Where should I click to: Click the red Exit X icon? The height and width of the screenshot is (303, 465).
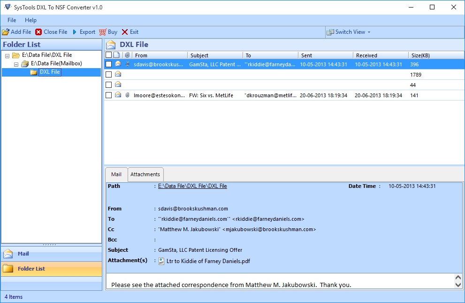click(x=125, y=32)
